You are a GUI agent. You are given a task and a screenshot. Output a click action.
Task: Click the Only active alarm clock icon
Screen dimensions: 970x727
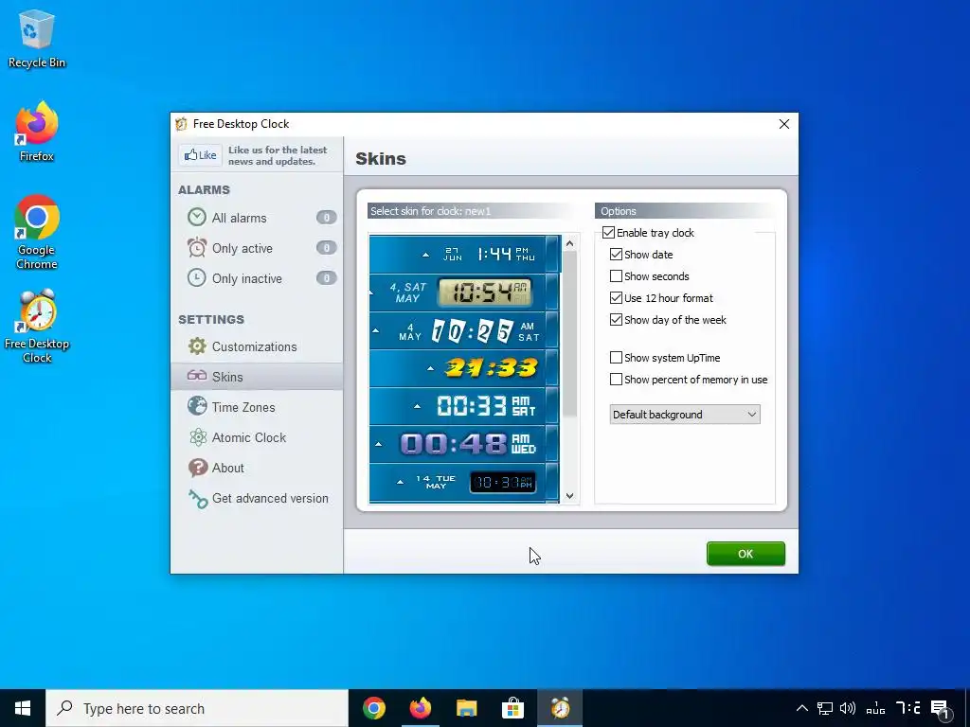click(197, 248)
